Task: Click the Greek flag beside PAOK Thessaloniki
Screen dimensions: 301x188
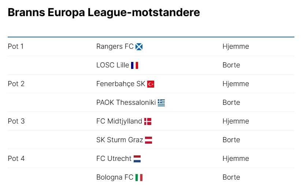Action: click(161, 103)
